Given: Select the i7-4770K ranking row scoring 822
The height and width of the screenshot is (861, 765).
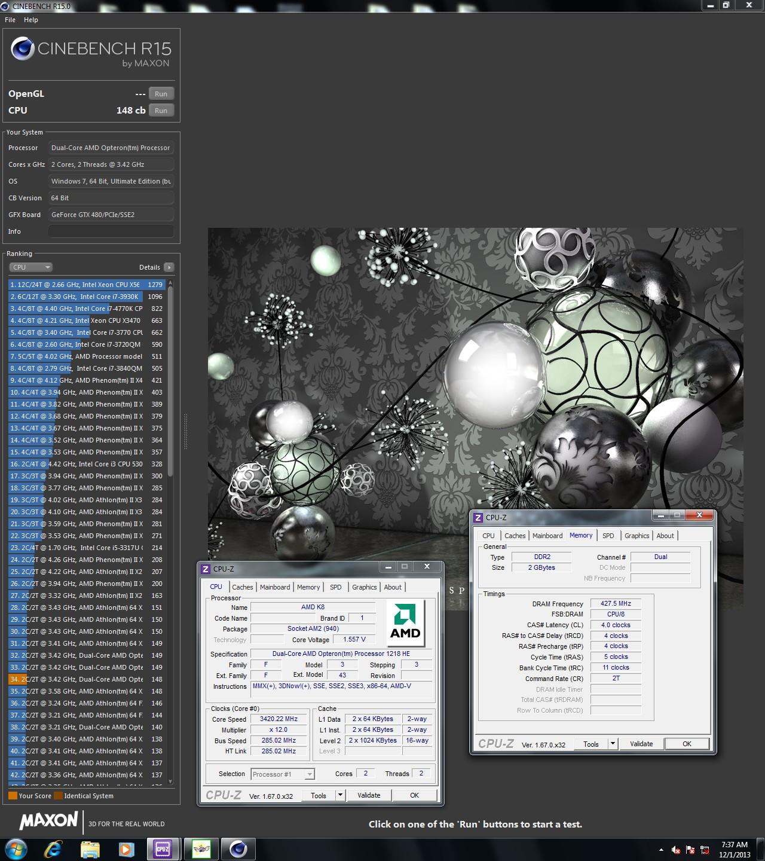Looking at the screenshot, I should click(x=87, y=309).
